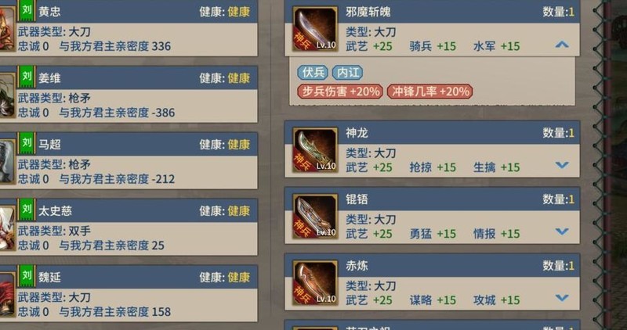Collapse the 邪魔斩魄 details panel
The height and width of the screenshot is (330, 627).
[562, 45]
